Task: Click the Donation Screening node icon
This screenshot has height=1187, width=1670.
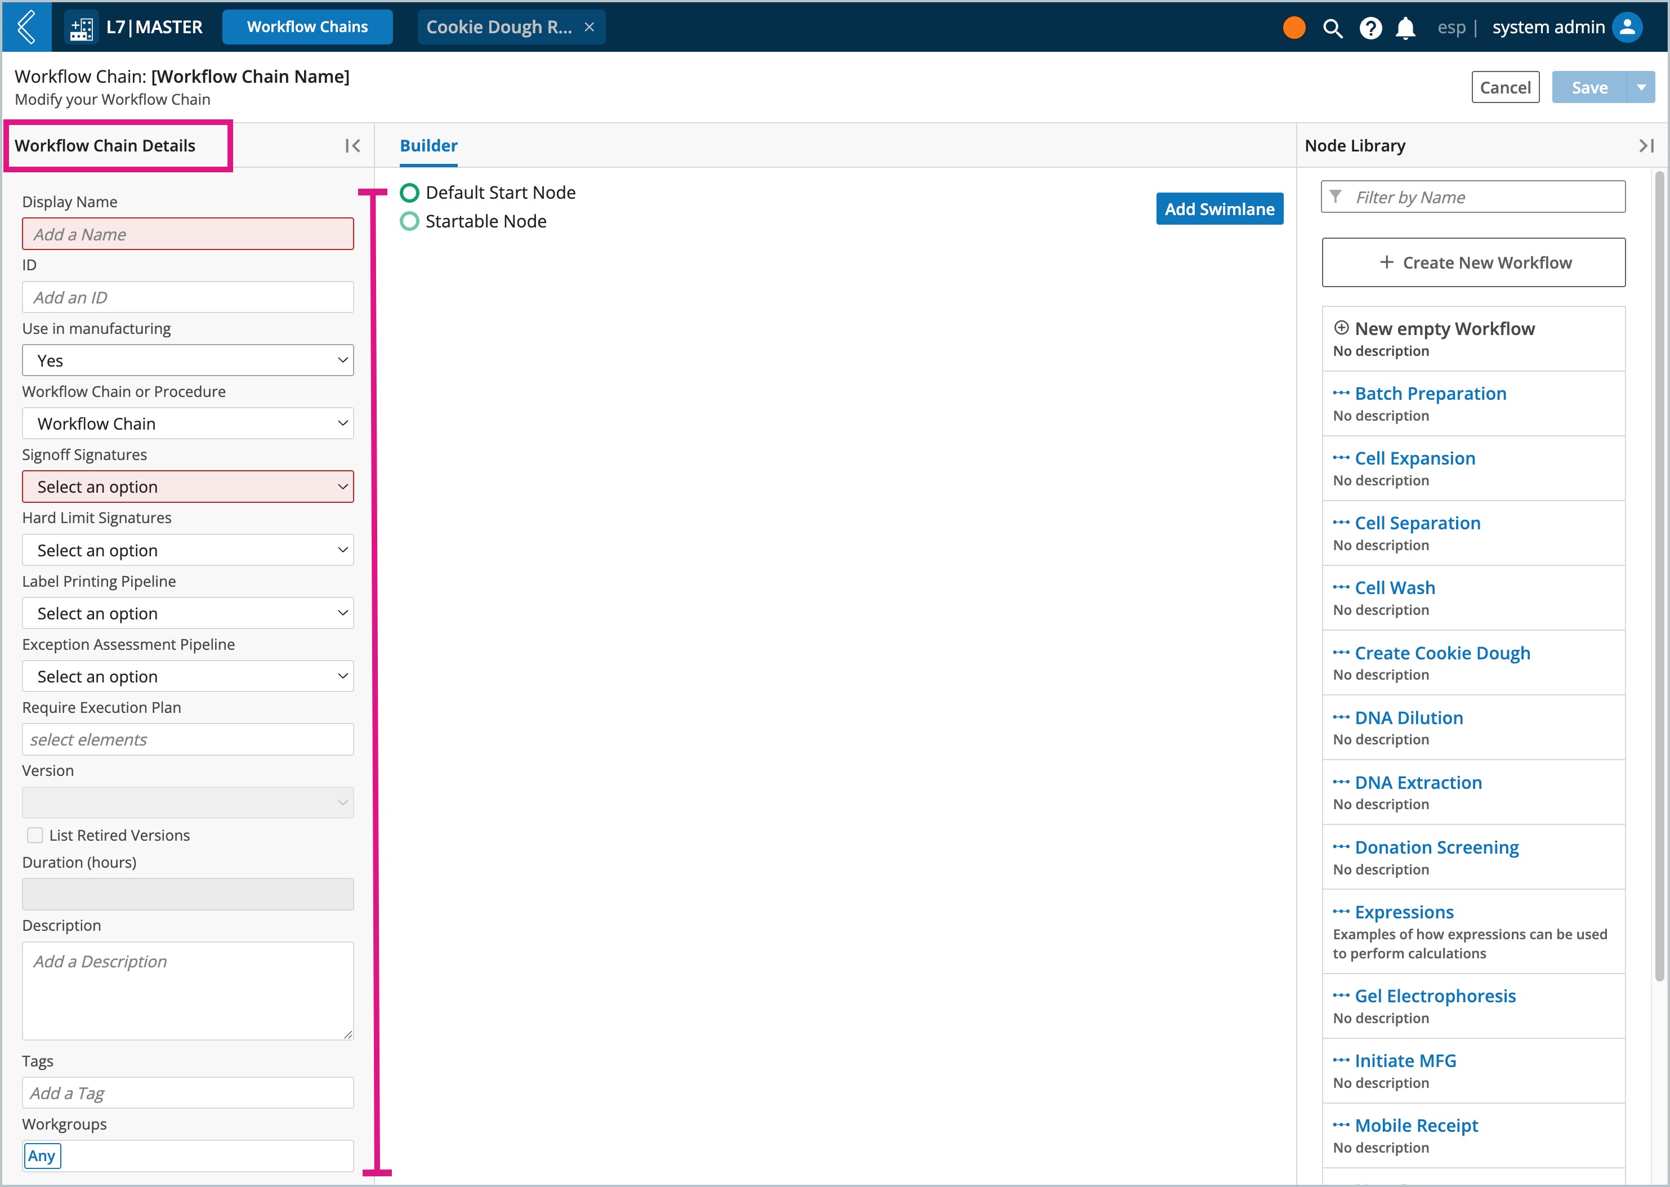Action: (1341, 847)
